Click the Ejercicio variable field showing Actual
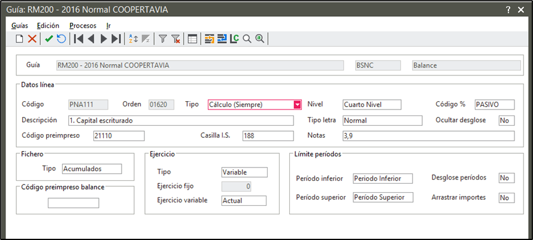The image size is (533, 240). (x=244, y=200)
